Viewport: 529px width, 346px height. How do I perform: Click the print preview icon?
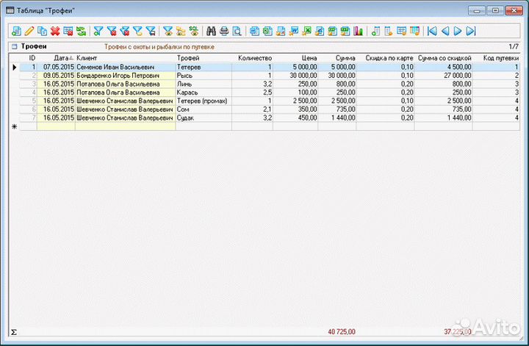237,32
